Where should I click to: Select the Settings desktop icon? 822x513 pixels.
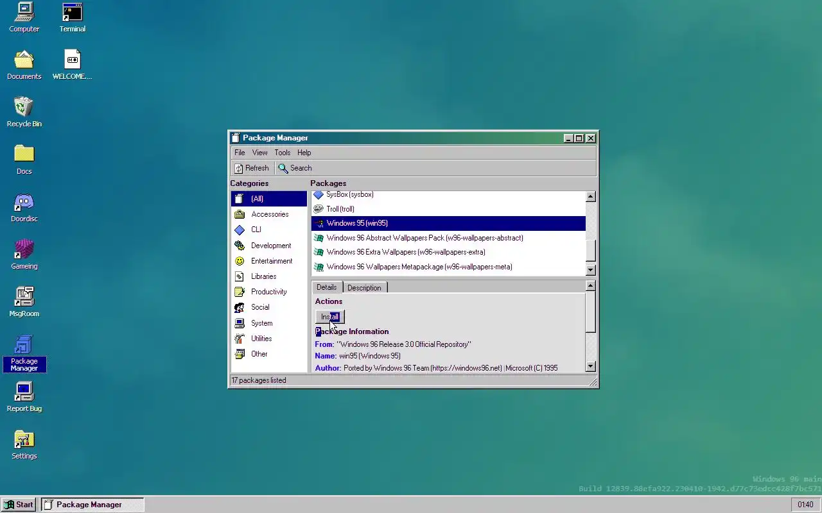[24, 444]
